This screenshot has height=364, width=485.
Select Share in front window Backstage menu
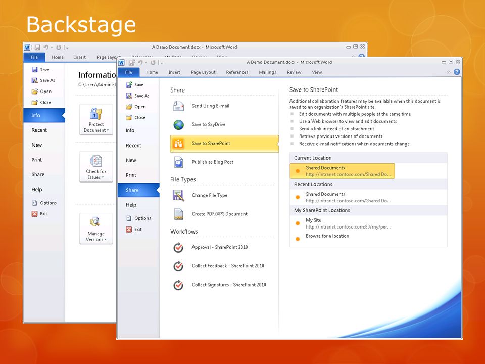click(138, 190)
